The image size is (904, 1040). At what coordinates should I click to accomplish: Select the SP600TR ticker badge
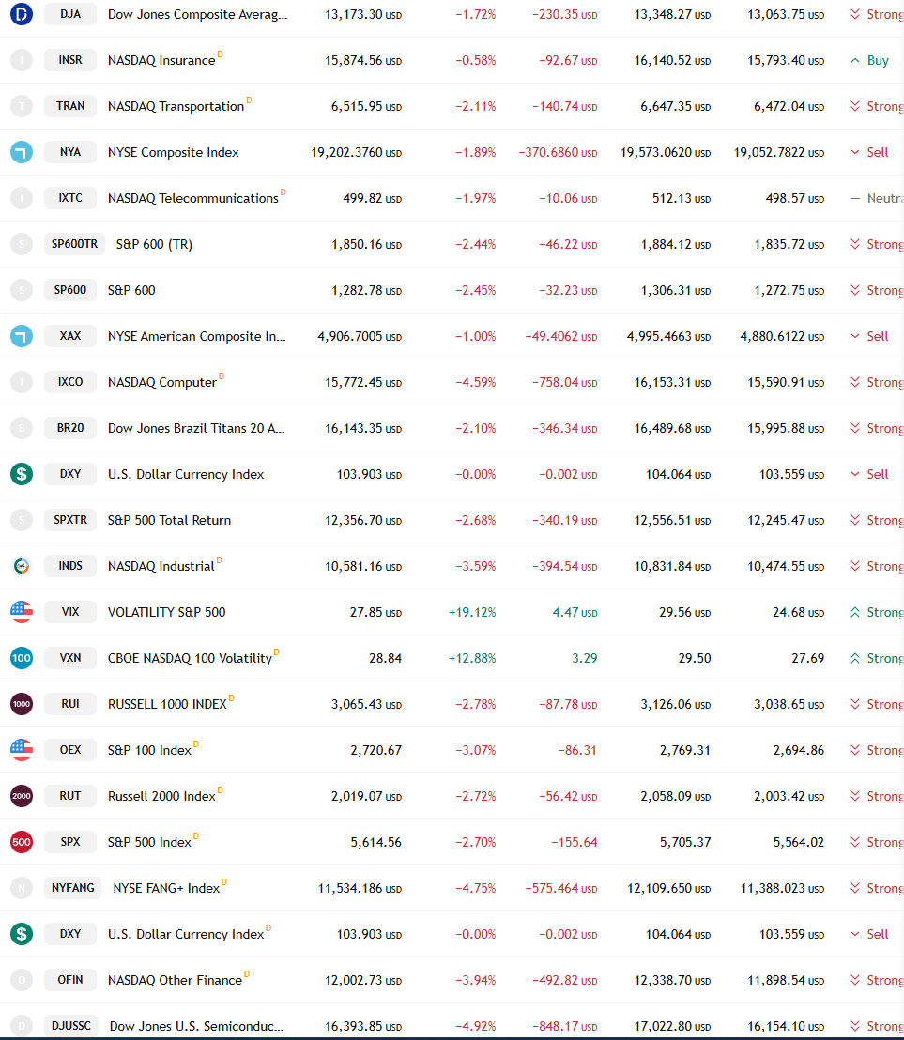pos(74,243)
